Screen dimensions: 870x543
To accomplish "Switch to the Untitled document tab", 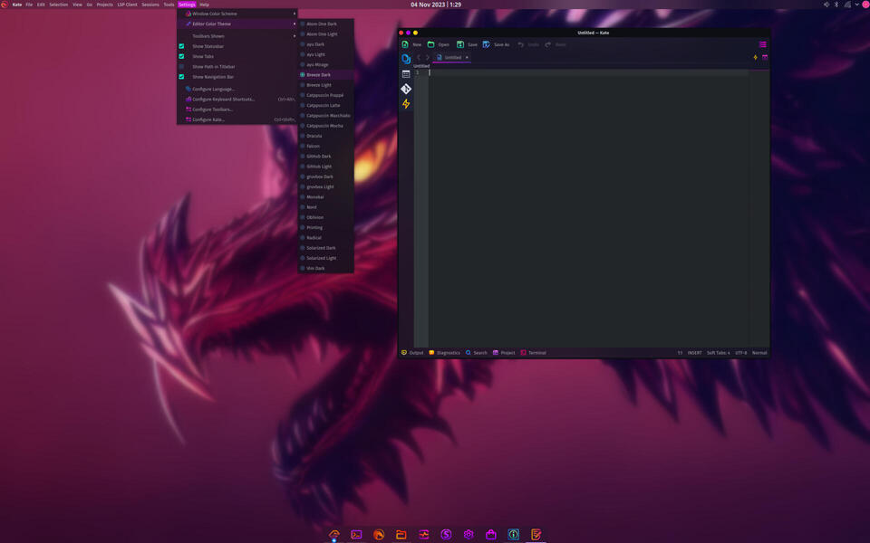I will click(451, 58).
